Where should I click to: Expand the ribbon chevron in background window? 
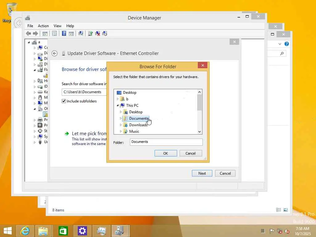tap(280, 44)
